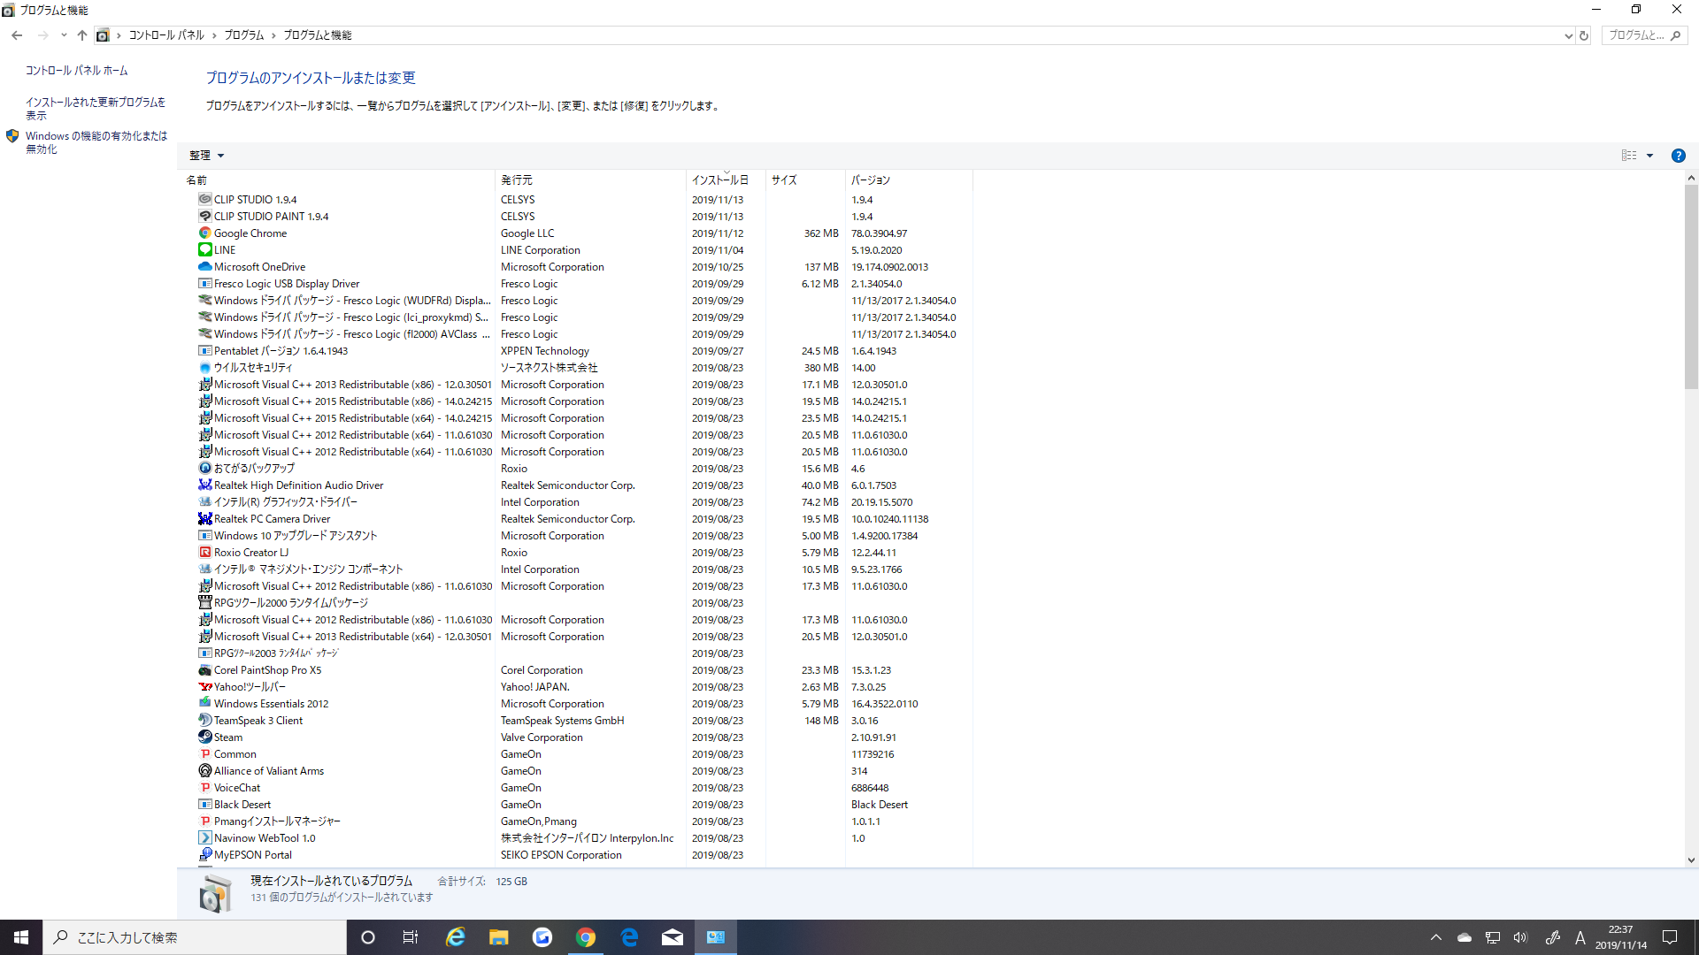Sort by インストール日 column header
The height and width of the screenshot is (955, 1699).
pos(719,180)
